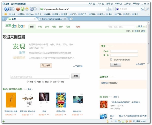Open the 电影 site navigation tab
Screen dimensions: 152x125
(x=54, y=26)
